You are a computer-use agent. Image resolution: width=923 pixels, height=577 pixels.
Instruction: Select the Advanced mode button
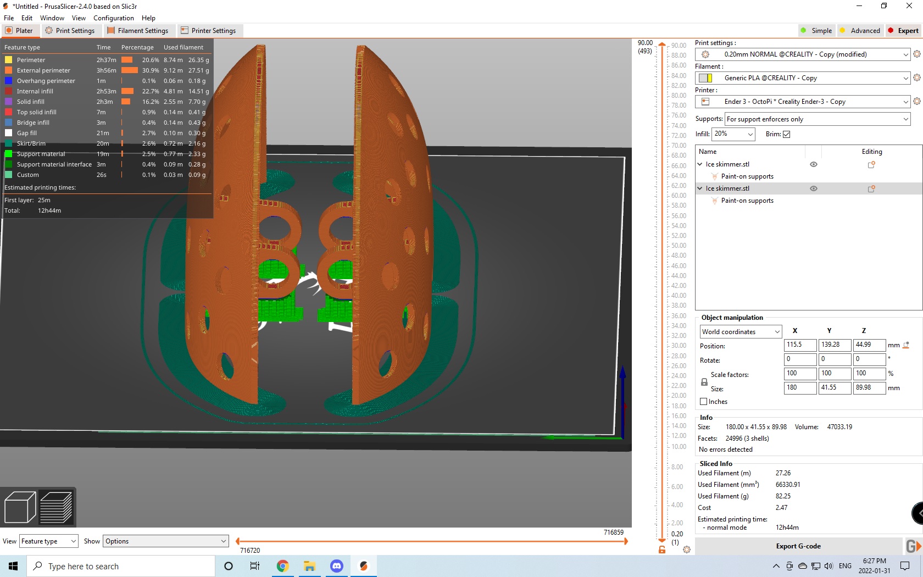860,31
